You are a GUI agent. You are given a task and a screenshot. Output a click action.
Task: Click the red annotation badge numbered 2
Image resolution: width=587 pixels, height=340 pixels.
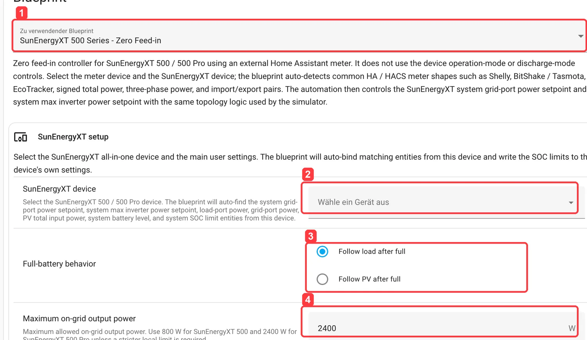pos(308,174)
